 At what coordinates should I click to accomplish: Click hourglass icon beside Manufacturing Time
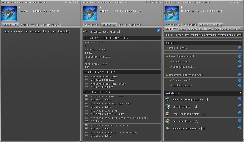[86, 78]
